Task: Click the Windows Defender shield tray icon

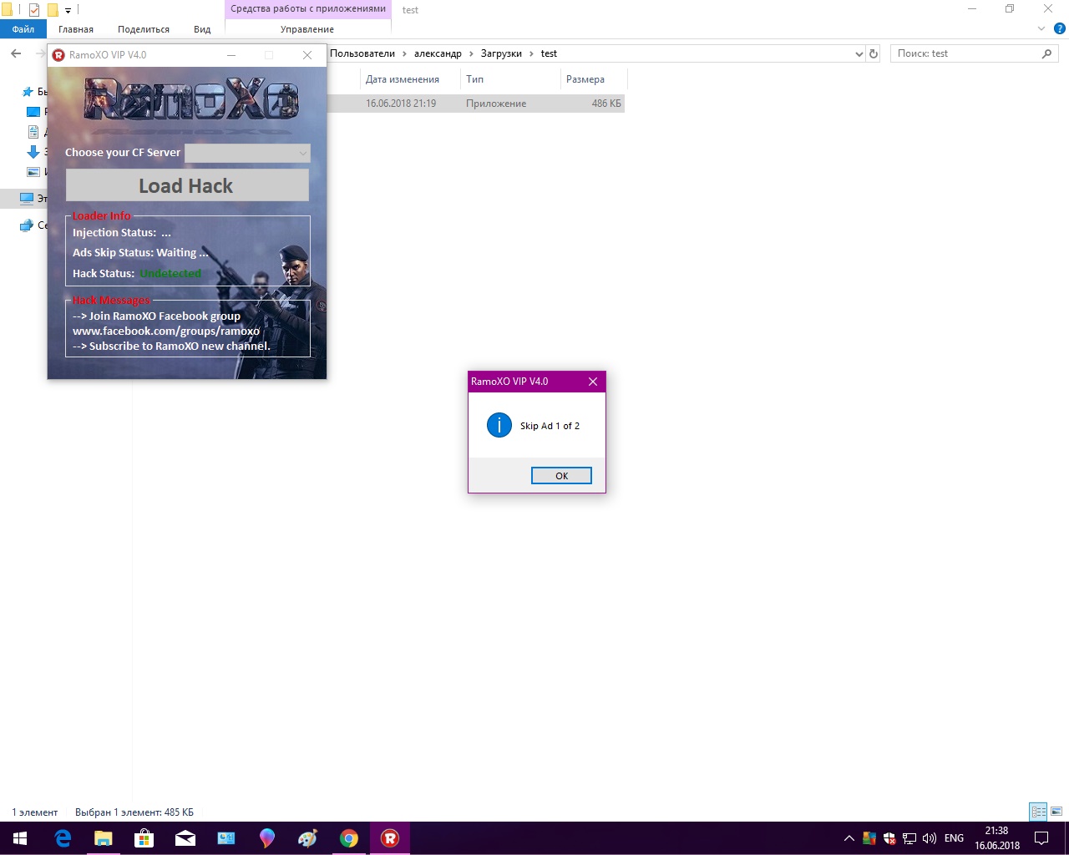Action: coord(889,838)
